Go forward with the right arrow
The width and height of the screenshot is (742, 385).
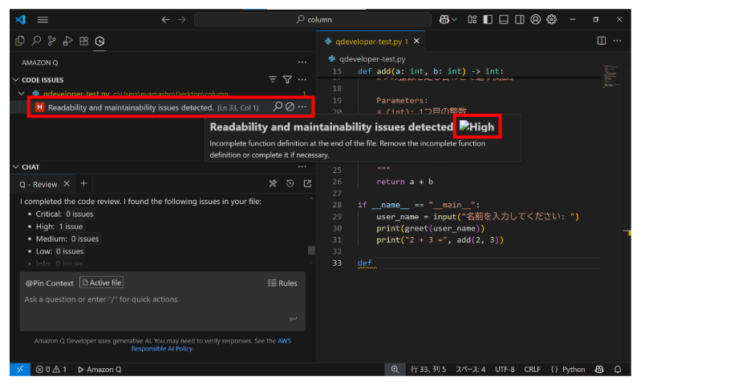182,19
